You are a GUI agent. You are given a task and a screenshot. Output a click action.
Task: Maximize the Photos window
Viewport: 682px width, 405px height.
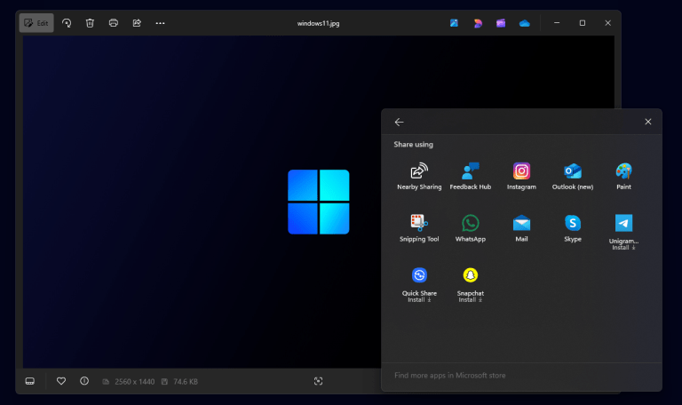[x=583, y=23]
